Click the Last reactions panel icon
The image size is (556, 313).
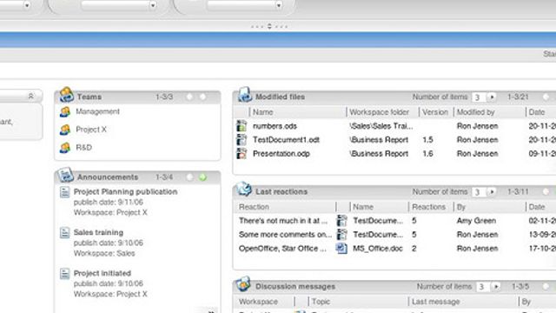(x=244, y=190)
